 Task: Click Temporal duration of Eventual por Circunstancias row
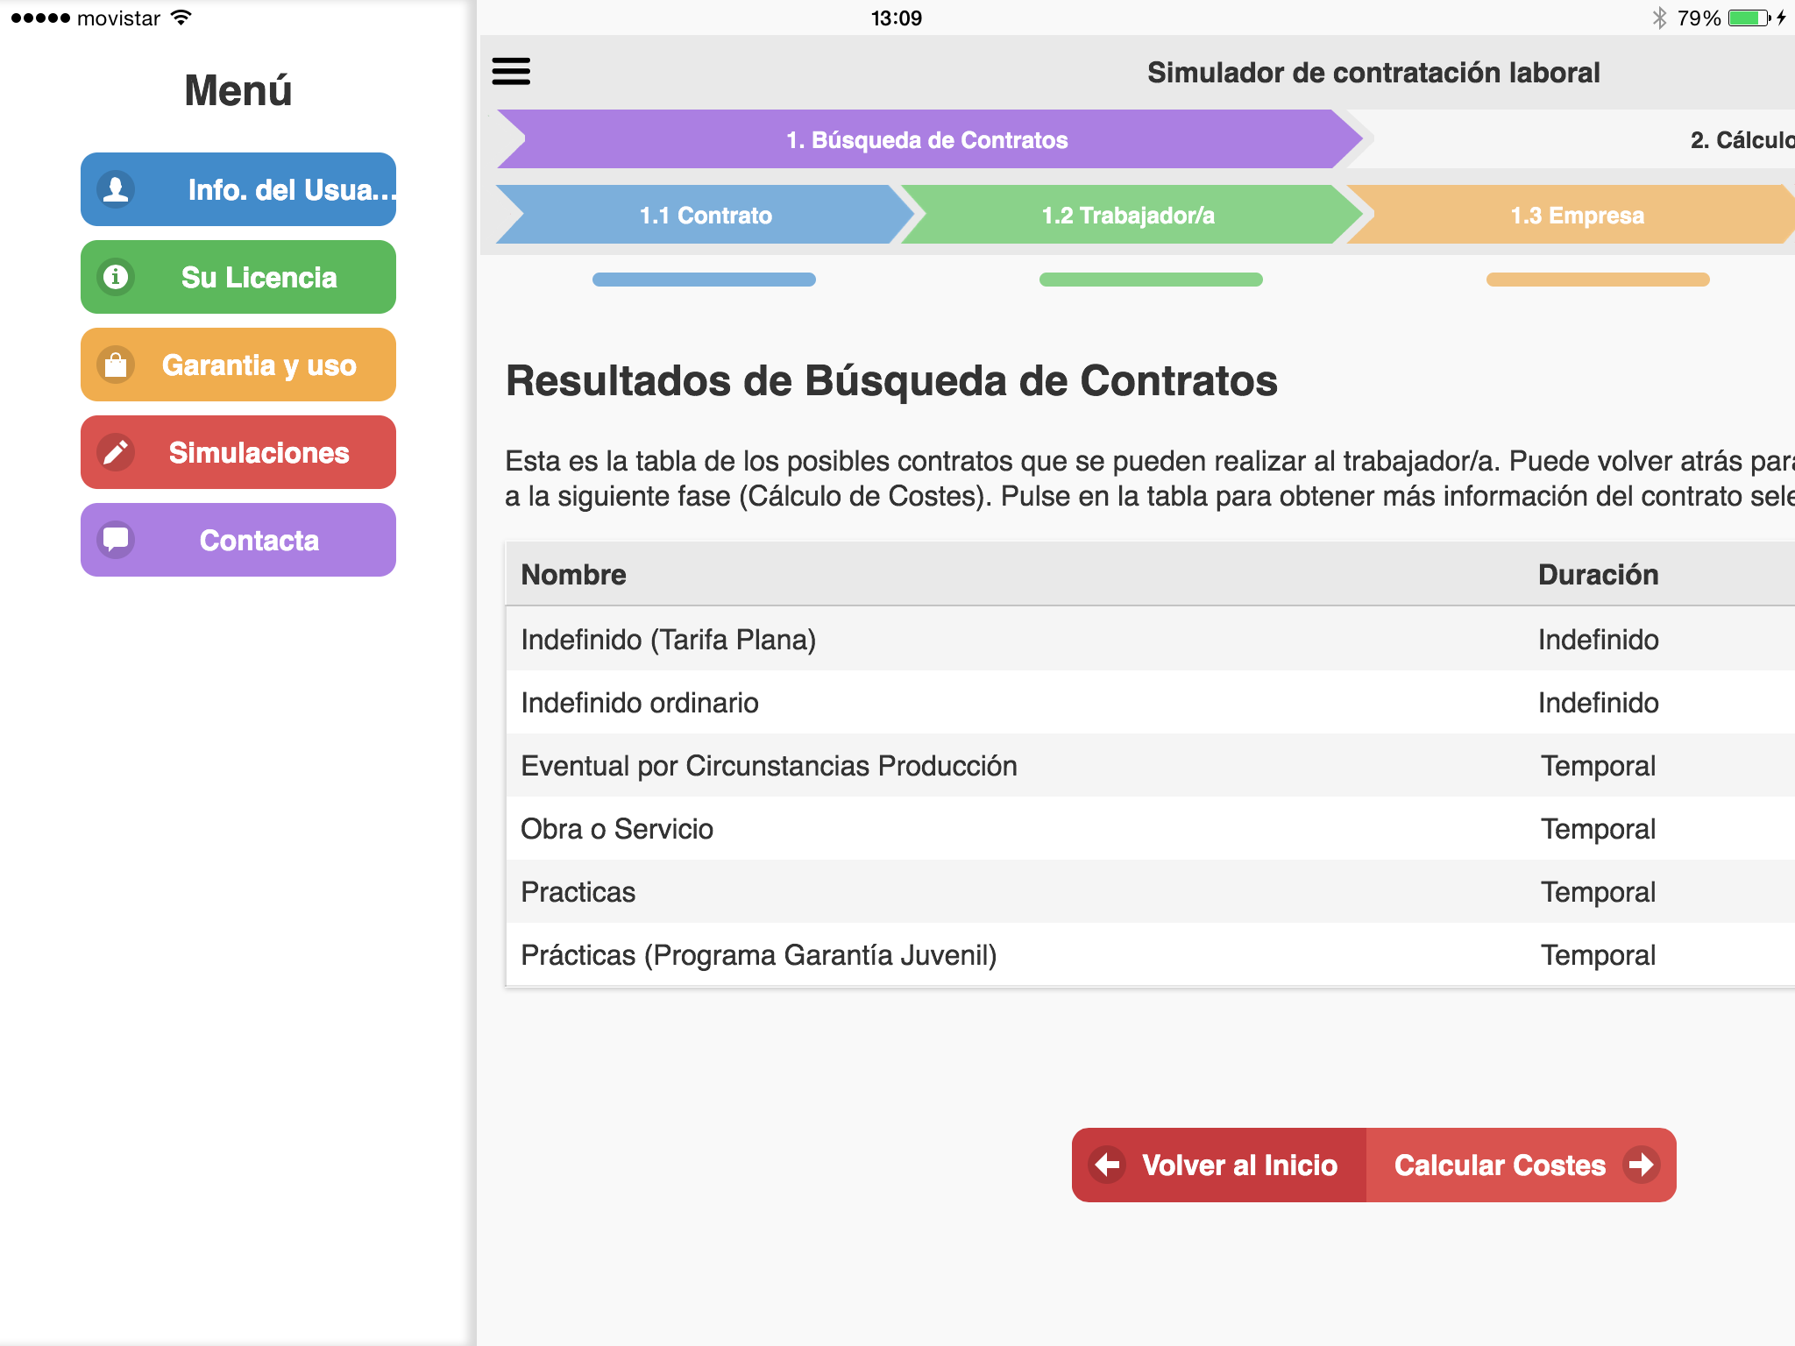click(1598, 765)
